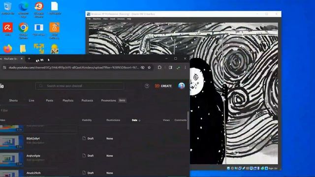
Task: Open the channel account avatar menu
Action: click(182, 86)
